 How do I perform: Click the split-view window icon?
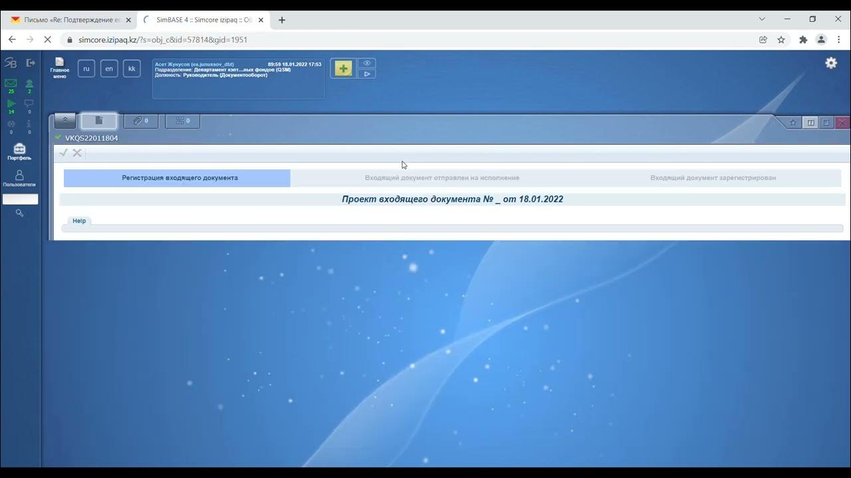[810, 123]
